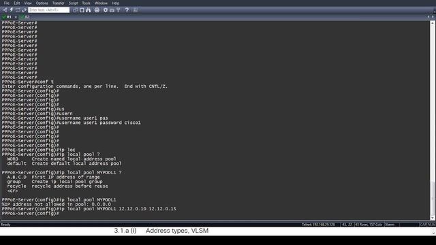The height and width of the screenshot is (245, 436).
Task: Click in the Enter host input field
Action: (48, 10)
